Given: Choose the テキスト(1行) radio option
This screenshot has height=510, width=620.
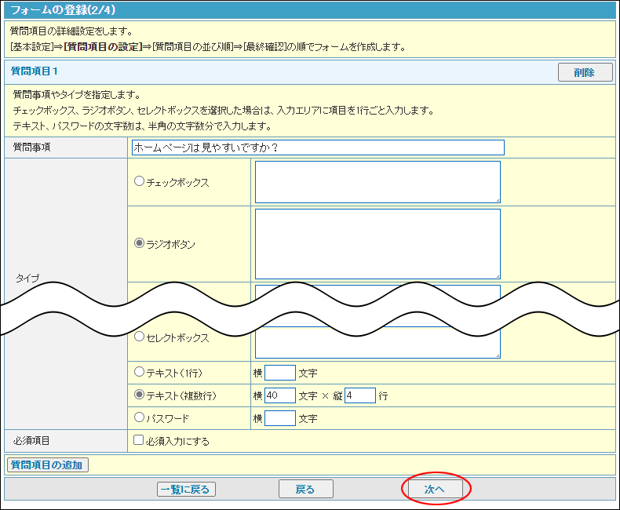Looking at the screenshot, I should coord(140,372).
